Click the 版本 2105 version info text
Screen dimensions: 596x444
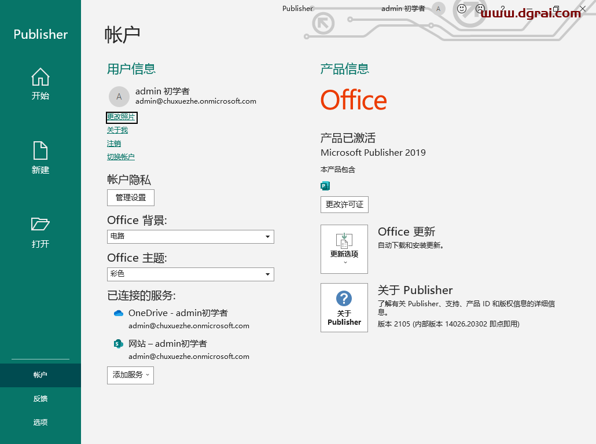(x=448, y=324)
